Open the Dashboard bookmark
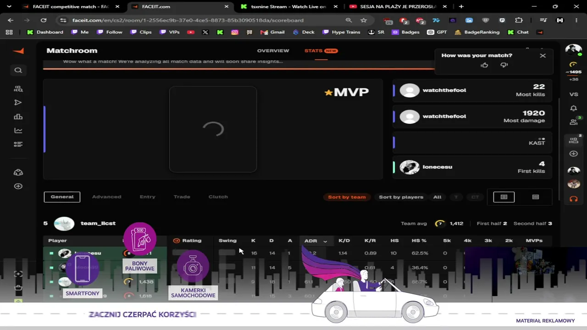 pyautogui.click(x=45, y=32)
